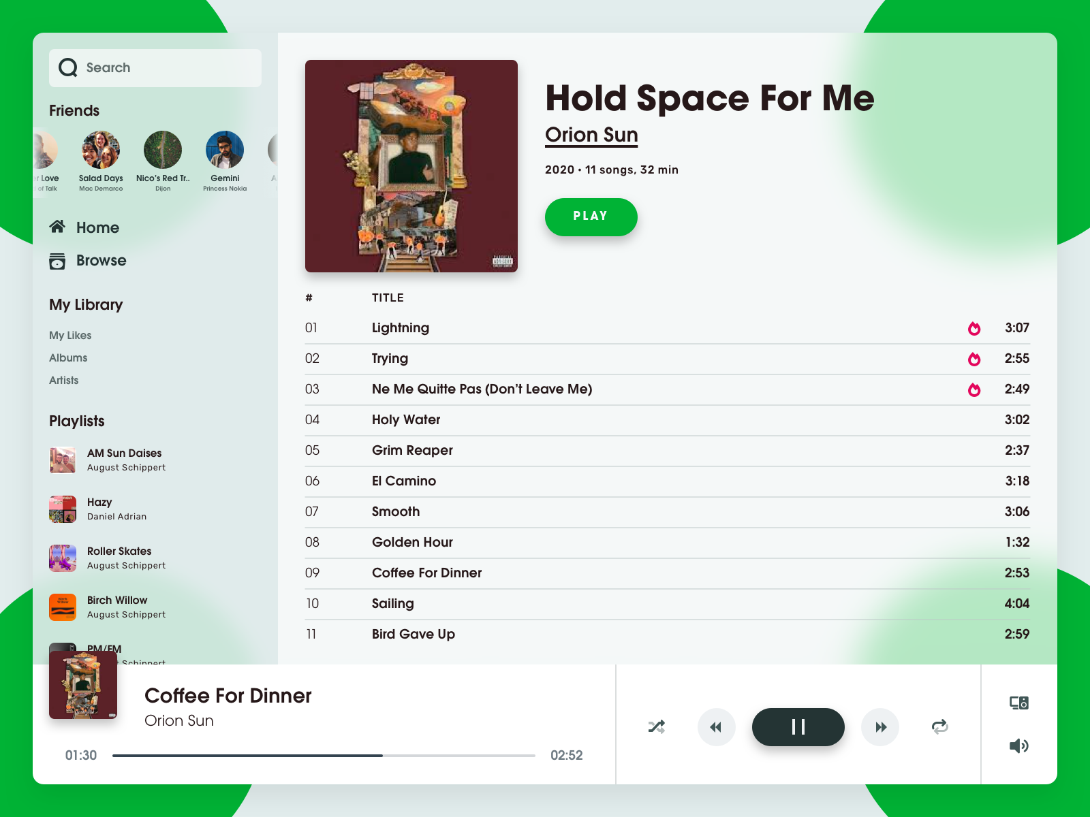Open the My Likes library item
The height and width of the screenshot is (817, 1090).
point(70,335)
